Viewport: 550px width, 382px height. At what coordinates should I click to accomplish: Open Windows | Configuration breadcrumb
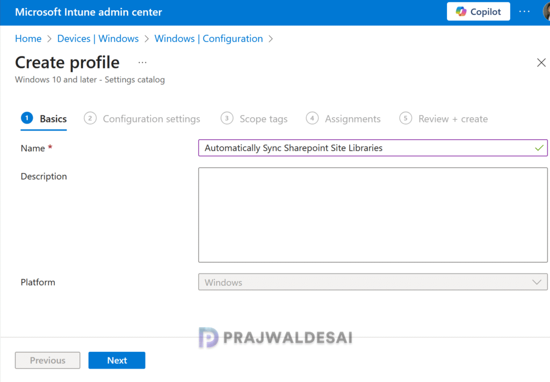pyautogui.click(x=209, y=39)
